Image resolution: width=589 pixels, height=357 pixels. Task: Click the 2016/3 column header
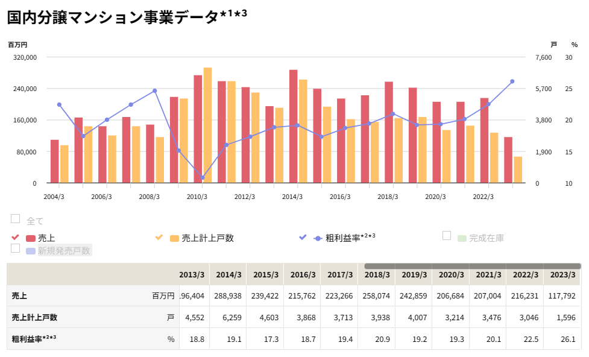(303, 275)
